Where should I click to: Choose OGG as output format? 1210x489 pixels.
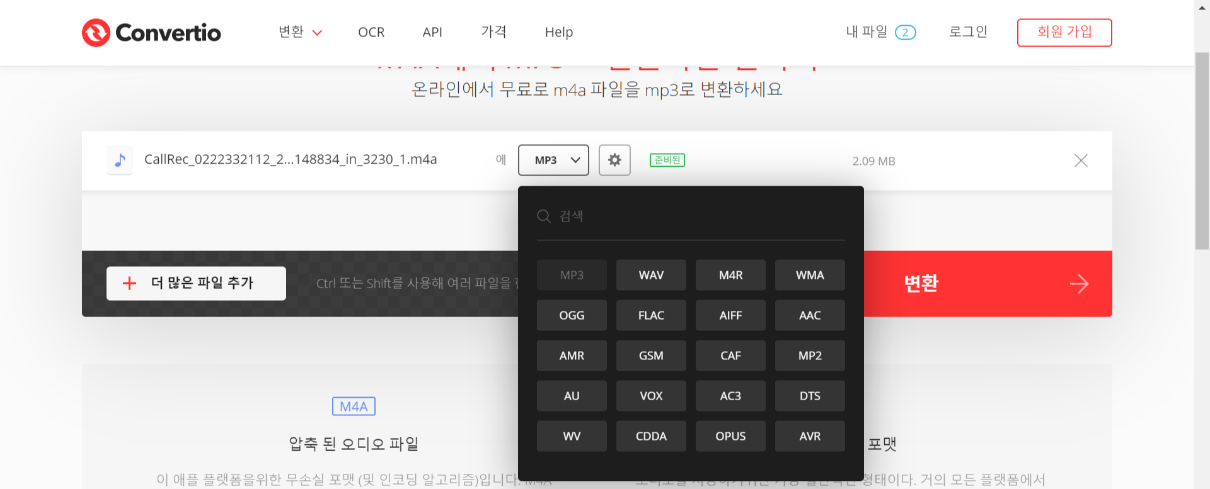coord(572,315)
